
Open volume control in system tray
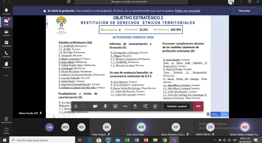pos(229,140)
